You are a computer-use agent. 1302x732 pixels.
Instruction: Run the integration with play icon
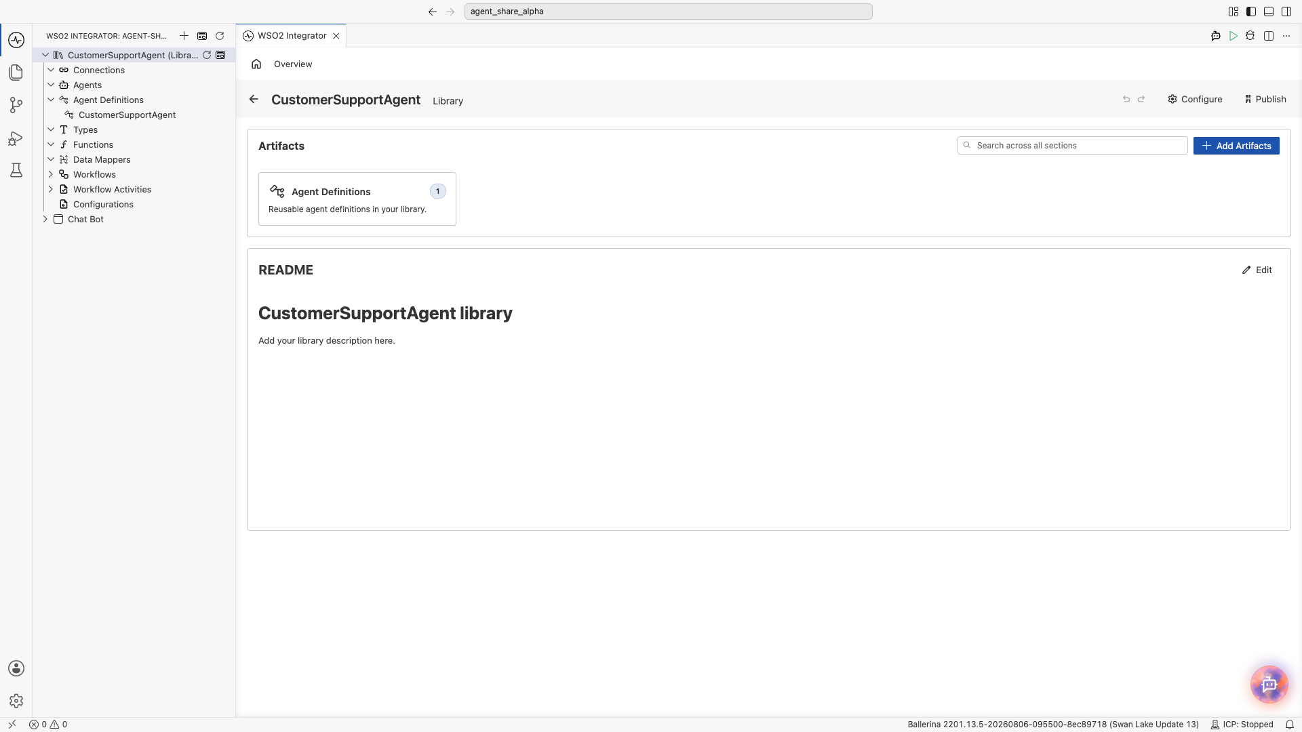1234,36
